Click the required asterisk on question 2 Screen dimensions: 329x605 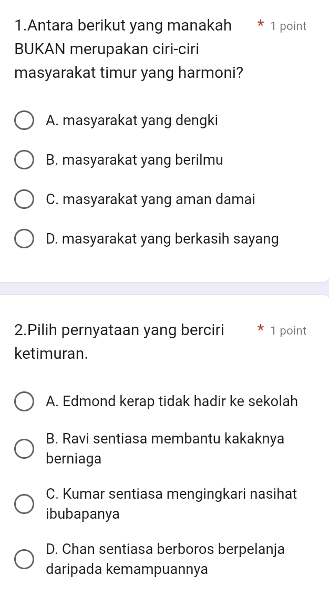click(260, 330)
